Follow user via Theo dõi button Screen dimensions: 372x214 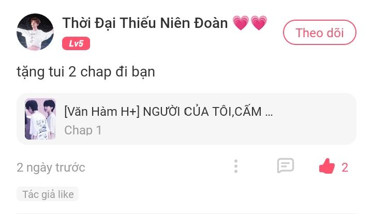click(320, 33)
